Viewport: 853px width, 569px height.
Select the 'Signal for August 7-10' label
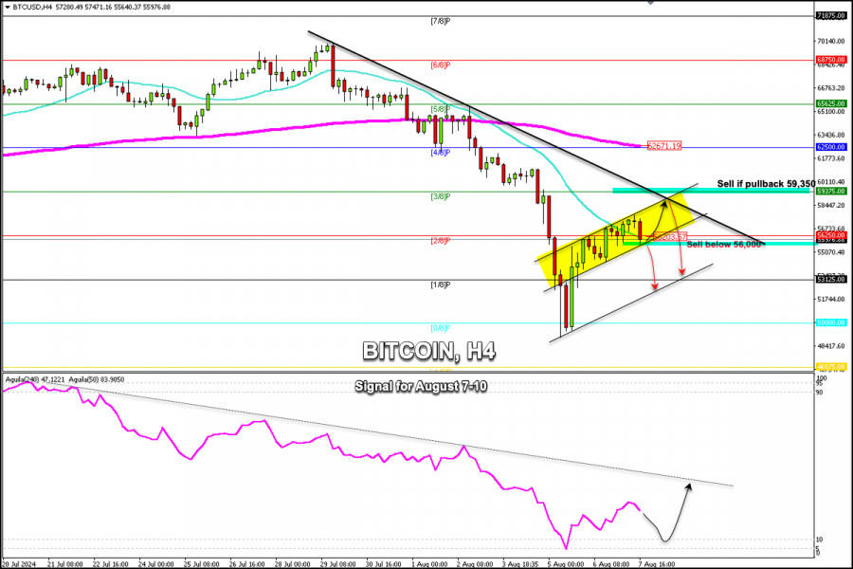click(421, 387)
